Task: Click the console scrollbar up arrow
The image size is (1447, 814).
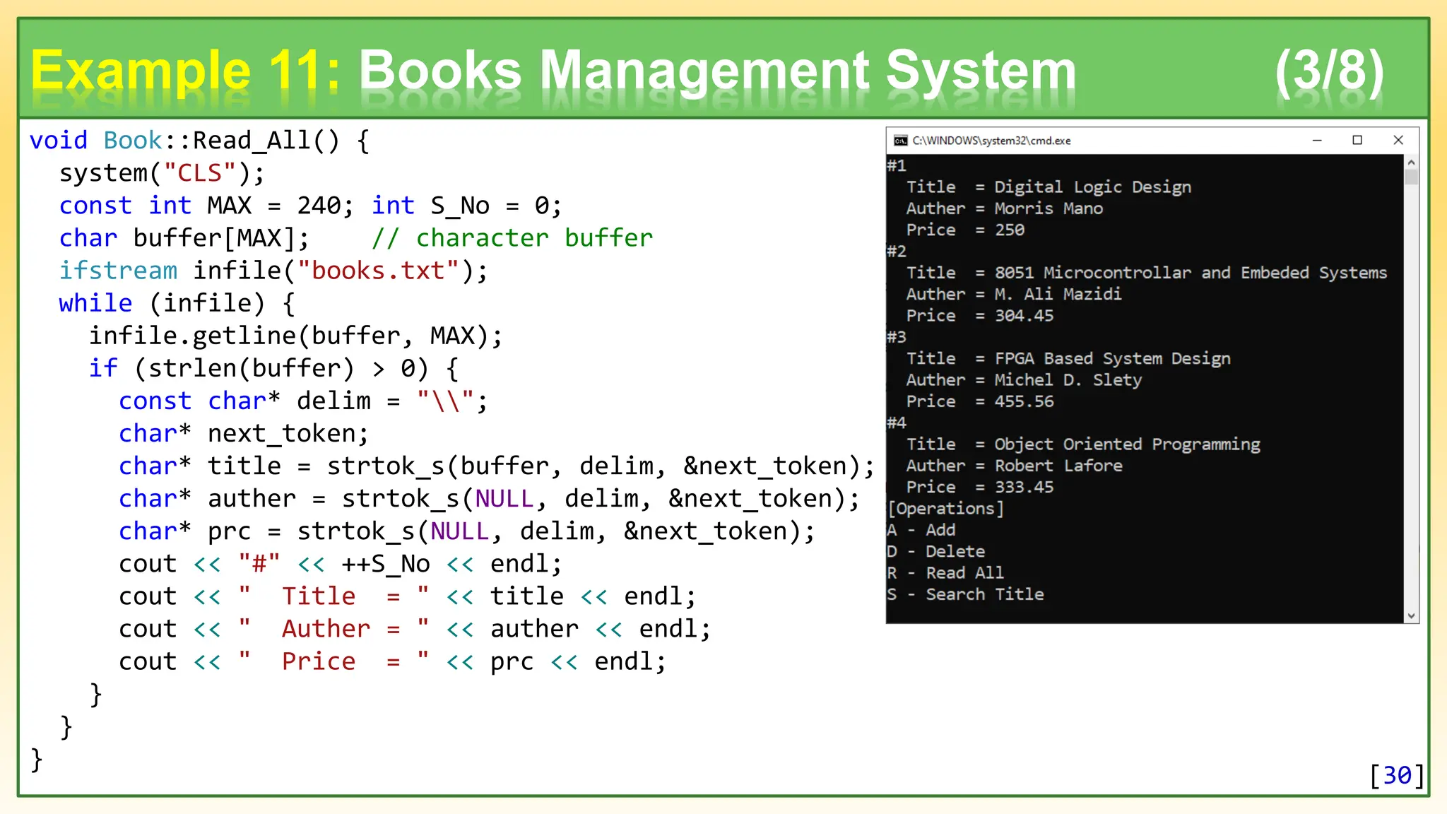Action: [x=1411, y=163]
